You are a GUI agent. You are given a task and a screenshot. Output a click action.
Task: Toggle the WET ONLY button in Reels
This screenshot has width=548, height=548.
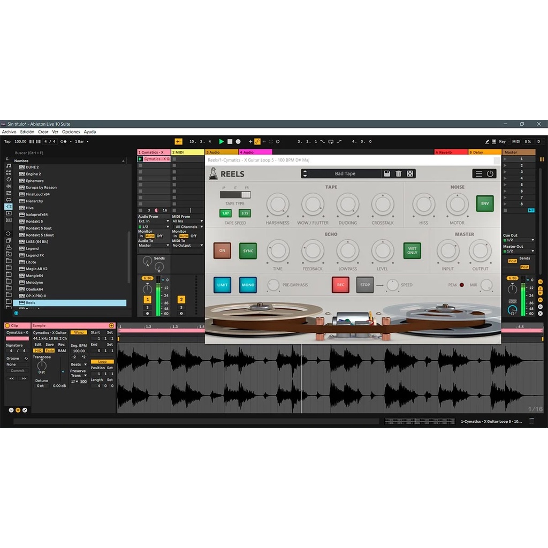[412, 250]
